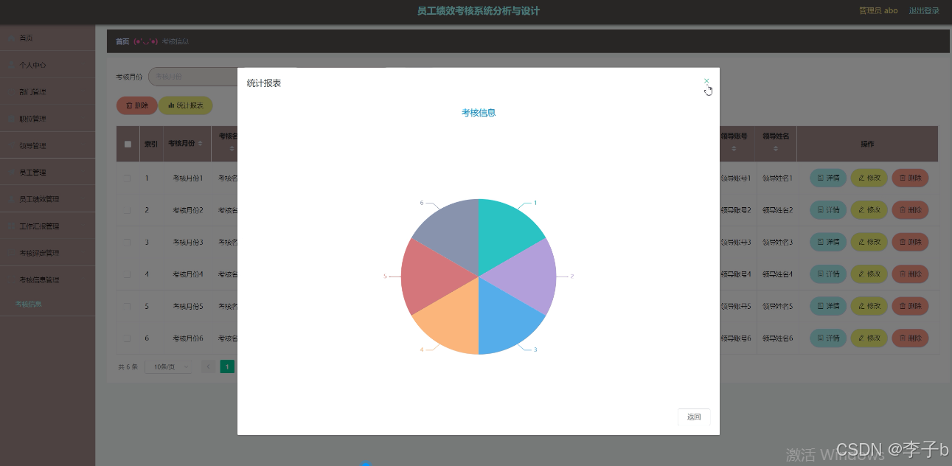
Task: Click the bar-chart icon on 统计报表 button
Action: pos(172,105)
